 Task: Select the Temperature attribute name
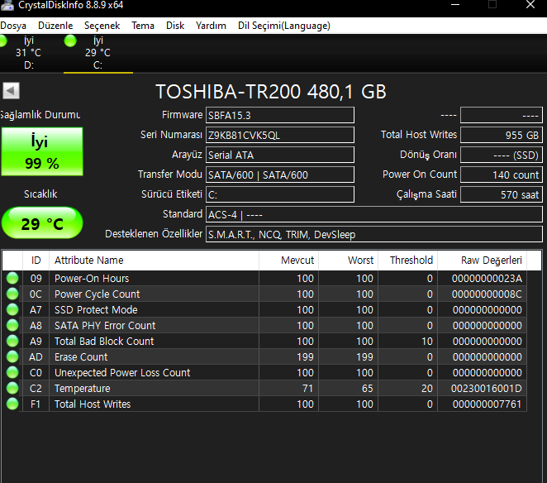(83, 389)
